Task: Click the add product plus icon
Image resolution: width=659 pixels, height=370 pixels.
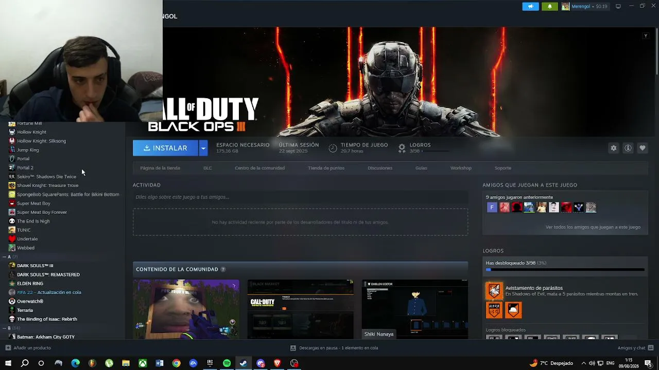Action: (x=8, y=348)
